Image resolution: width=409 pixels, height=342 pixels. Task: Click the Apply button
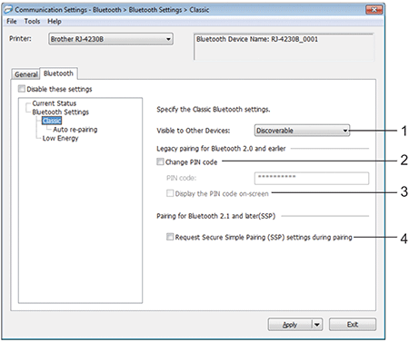(x=290, y=325)
